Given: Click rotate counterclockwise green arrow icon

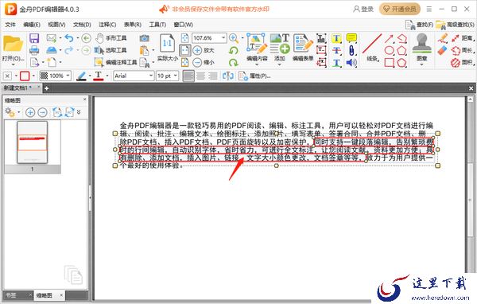Looking at the screenshot, I should click(x=233, y=50).
